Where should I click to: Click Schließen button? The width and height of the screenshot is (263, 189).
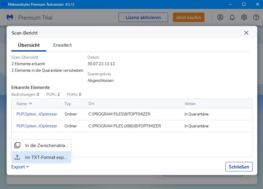[239, 167]
